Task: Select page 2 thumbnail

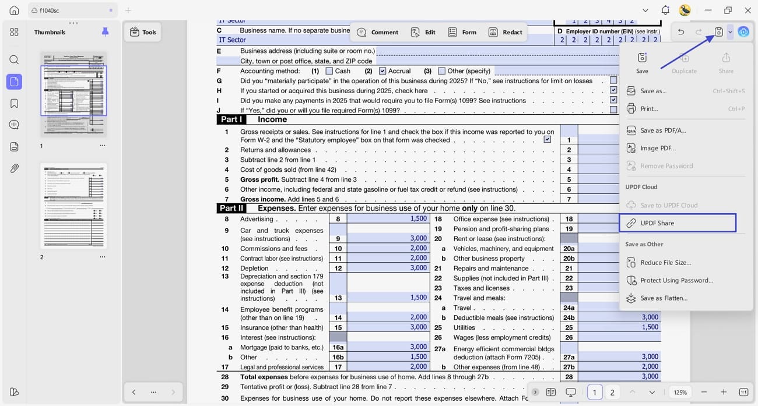Action: [x=73, y=206]
